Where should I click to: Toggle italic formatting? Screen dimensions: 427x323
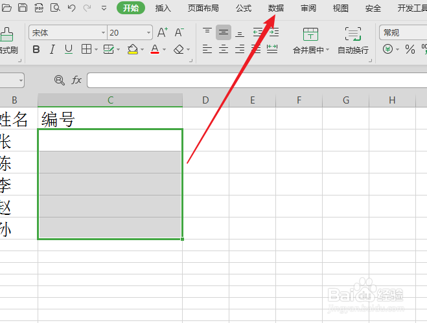click(x=52, y=50)
